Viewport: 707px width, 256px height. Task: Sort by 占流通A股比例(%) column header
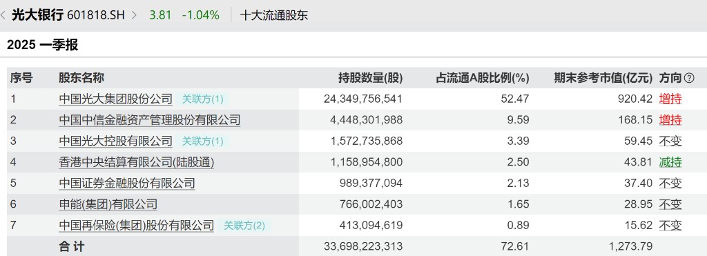tap(482, 78)
